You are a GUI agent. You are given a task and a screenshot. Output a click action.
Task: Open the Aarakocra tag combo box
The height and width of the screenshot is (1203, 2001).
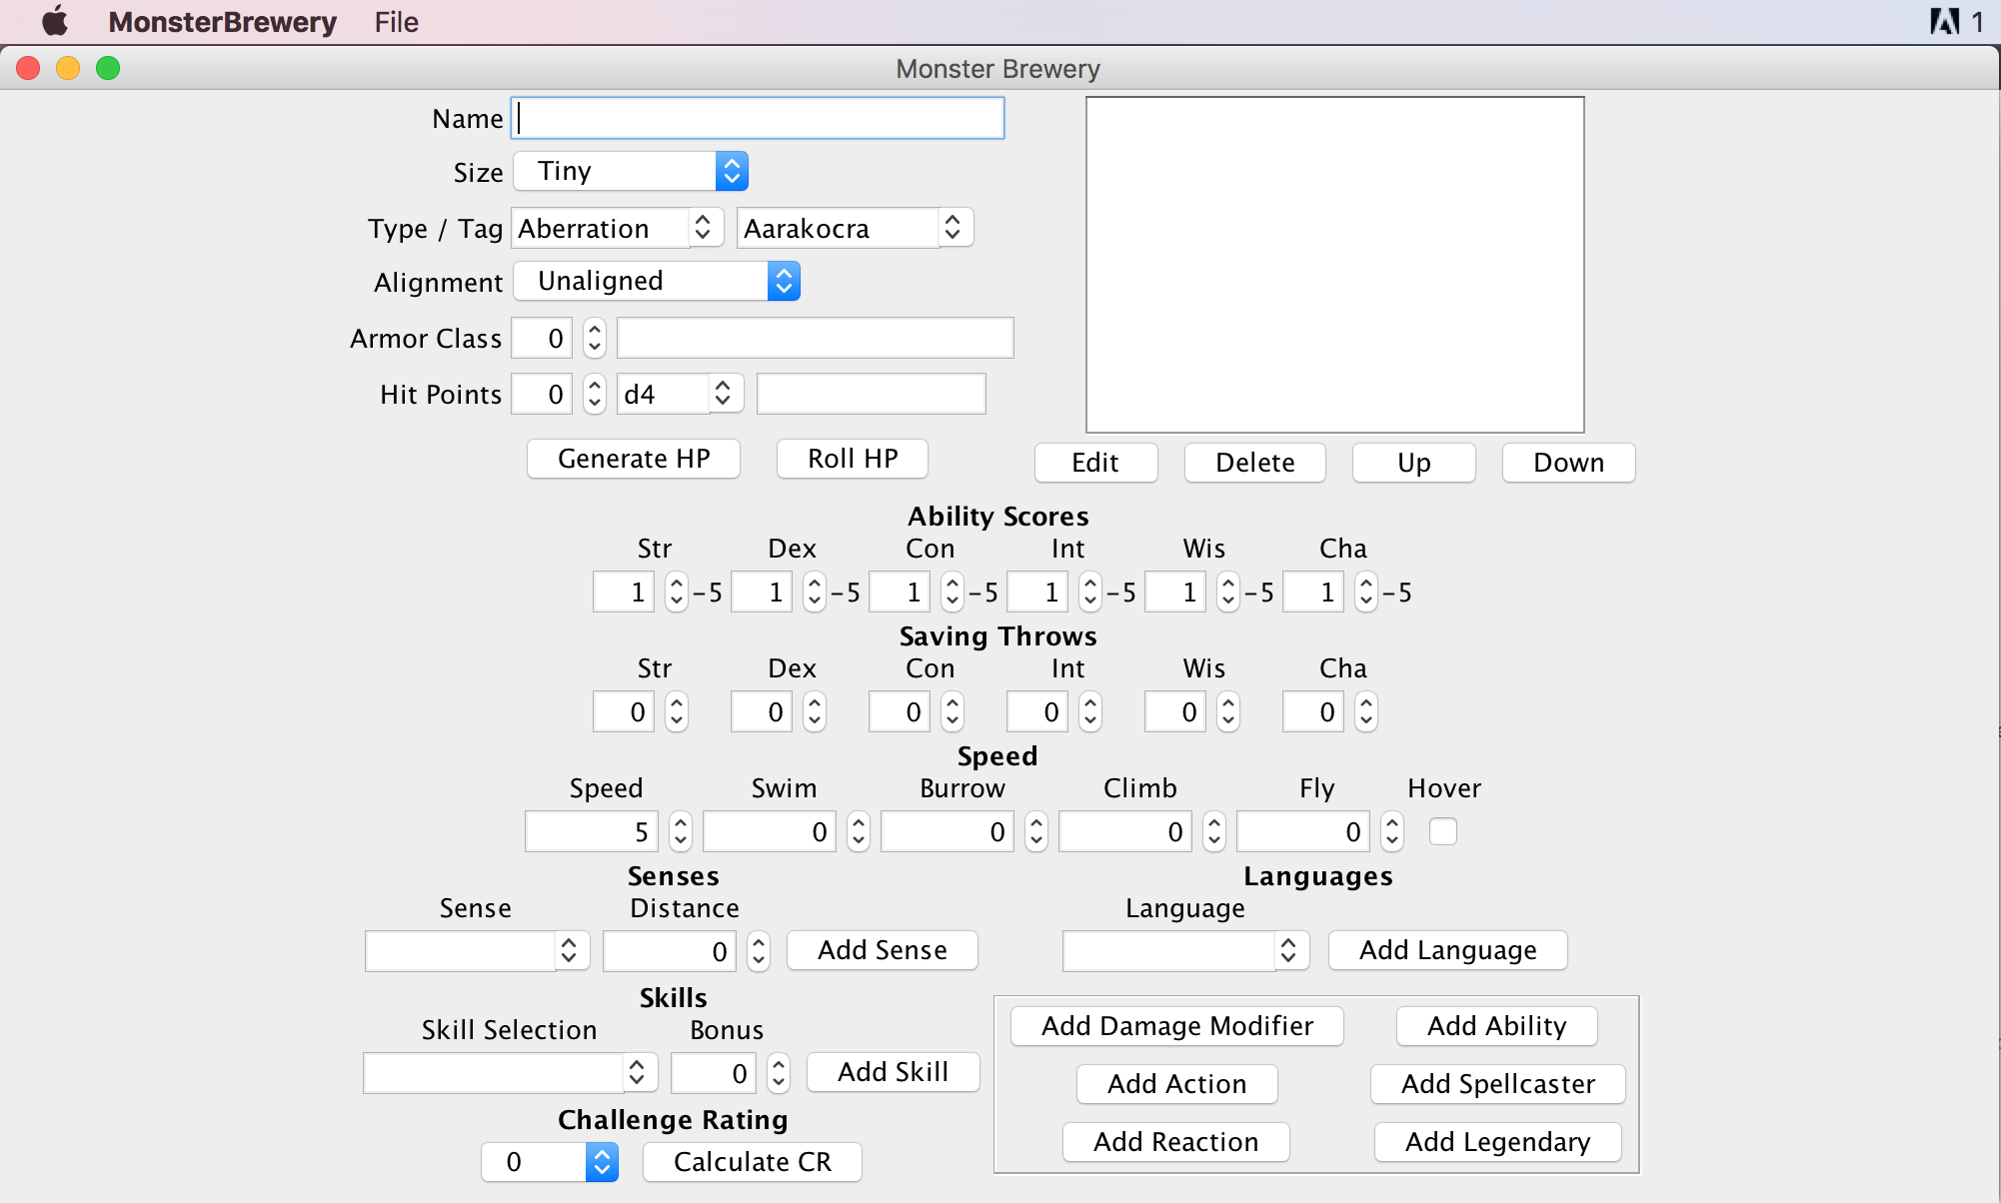click(x=952, y=229)
